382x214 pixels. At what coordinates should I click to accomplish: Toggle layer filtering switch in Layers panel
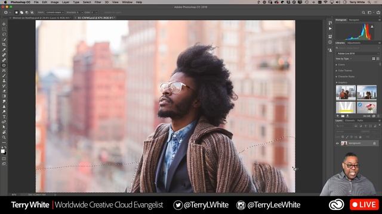(379, 126)
